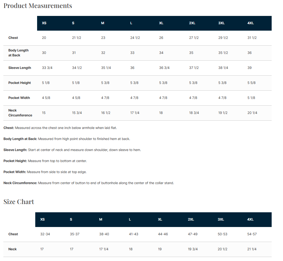Select the 21 1/4 neck value in Size Chart
This screenshot has height=261, width=283.
[252, 249]
